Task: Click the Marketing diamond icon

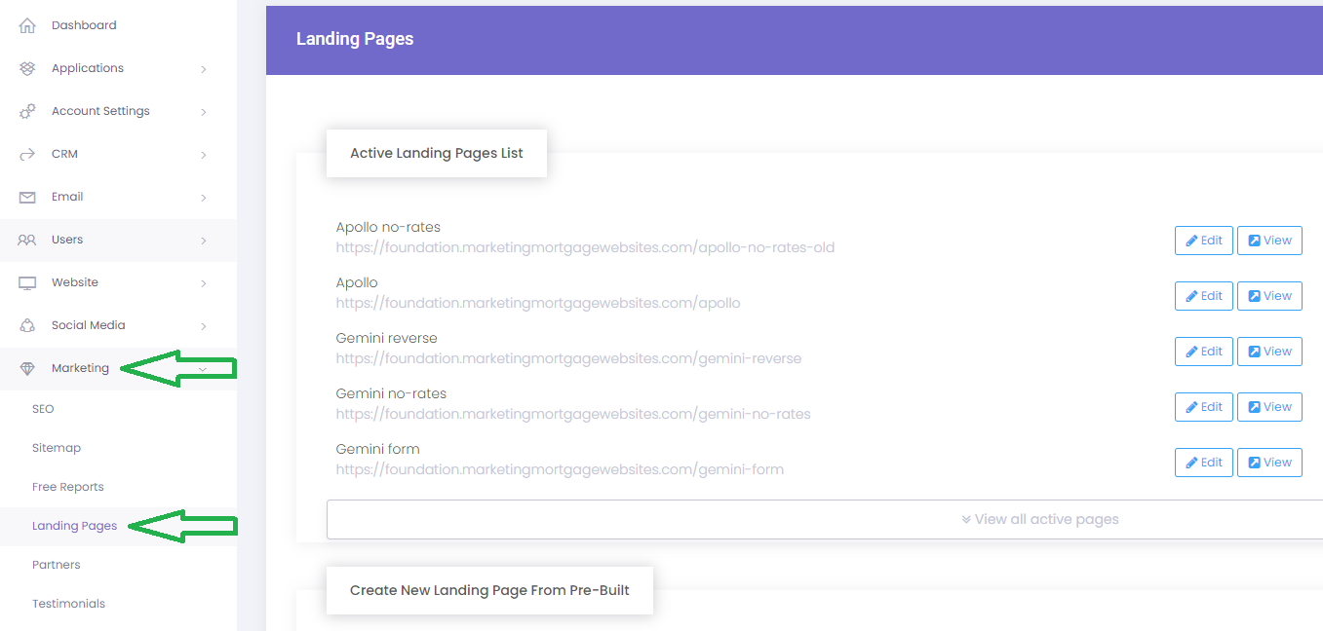Action: (x=27, y=368)
